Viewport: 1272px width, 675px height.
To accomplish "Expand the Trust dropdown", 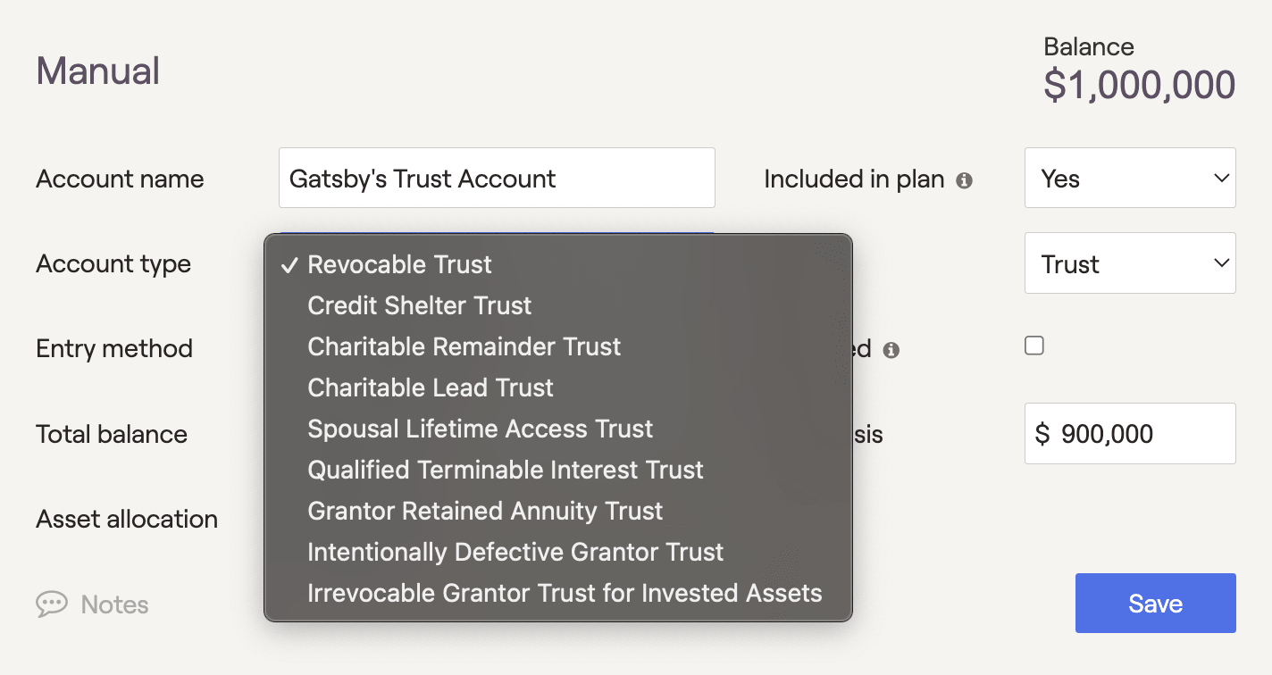I will 1130,263.
